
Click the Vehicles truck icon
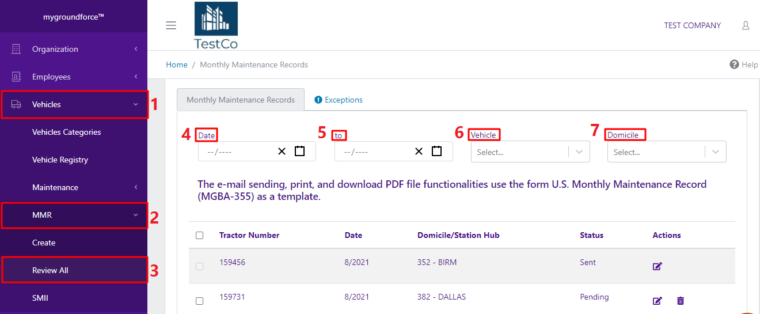[x=16, y=104]
